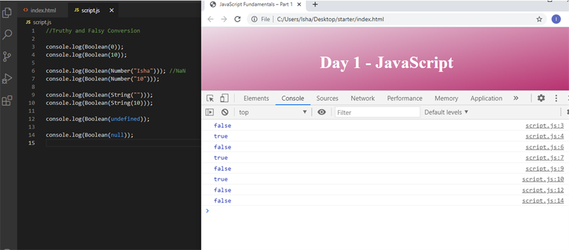Bookmark this page with the star icon
The height and width of the screenshot is (250, 569).
539,19
